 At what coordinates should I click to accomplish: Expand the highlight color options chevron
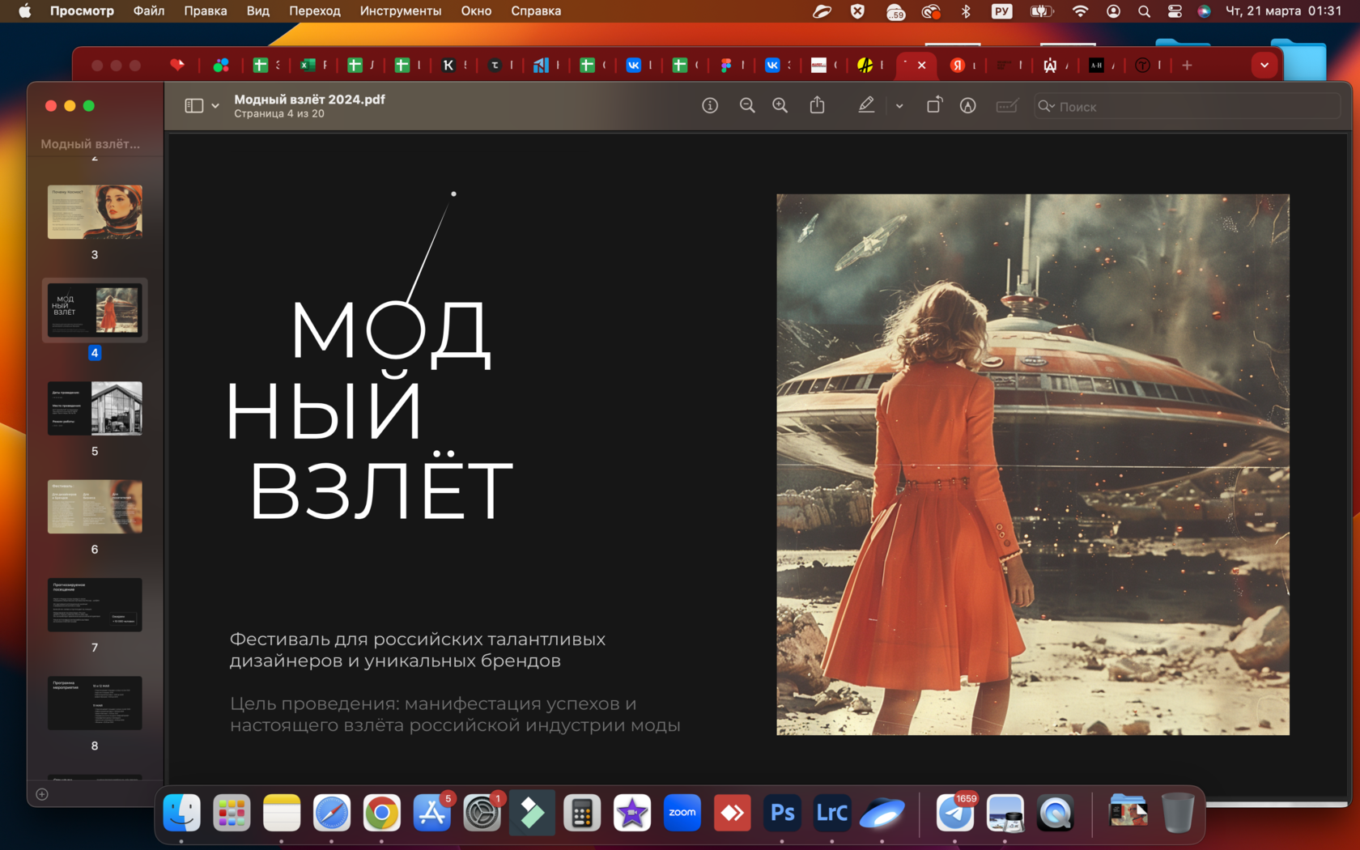pyautogui.click(x=899, y=106)
